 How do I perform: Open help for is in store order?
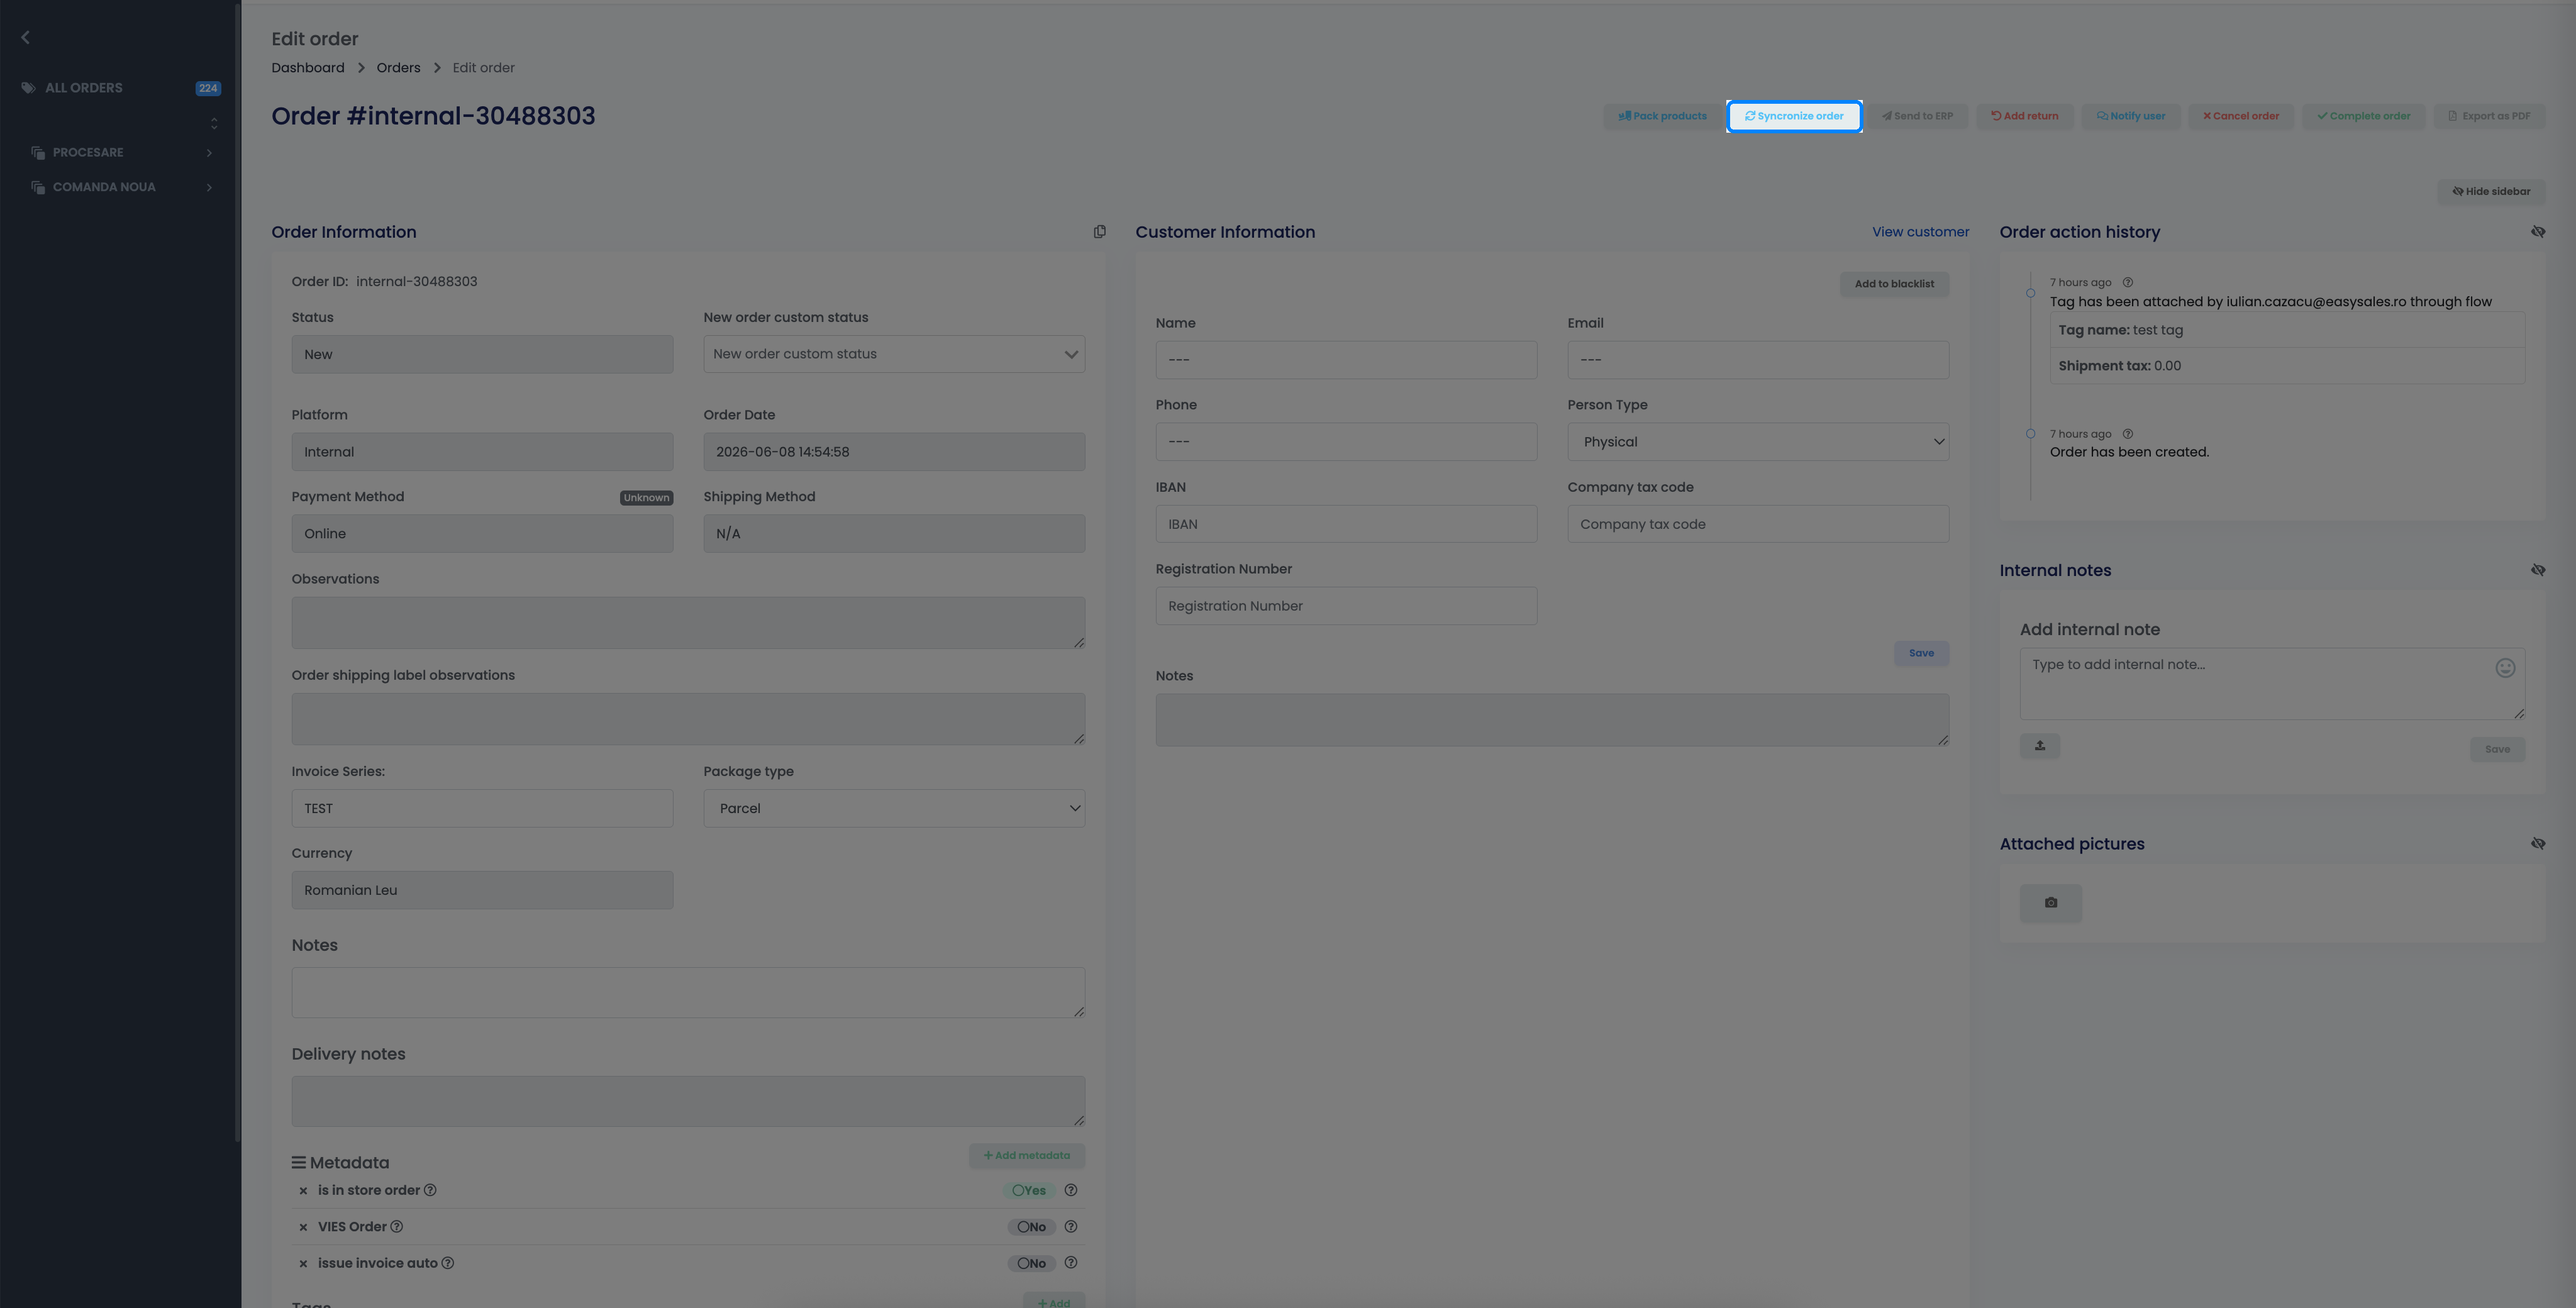tap(430, 1190)
